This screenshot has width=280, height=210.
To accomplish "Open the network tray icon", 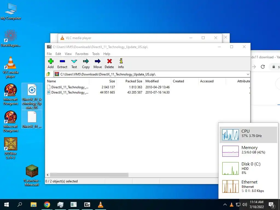I will [238, 205].
